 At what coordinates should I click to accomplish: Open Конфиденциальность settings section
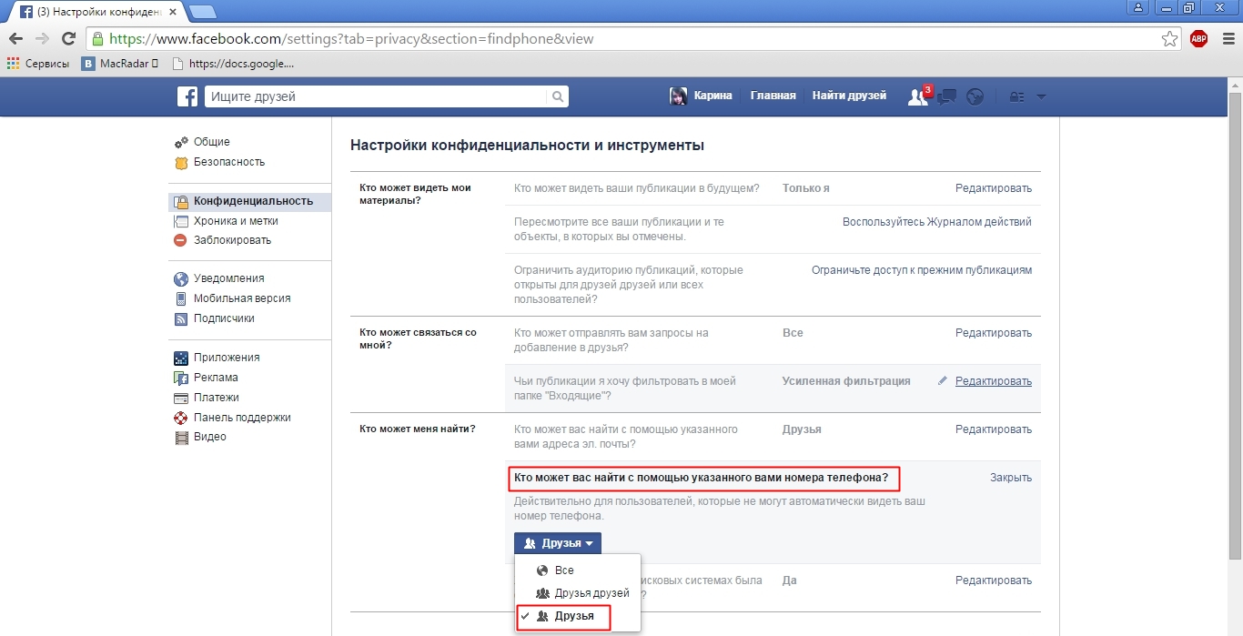point(253,201)
